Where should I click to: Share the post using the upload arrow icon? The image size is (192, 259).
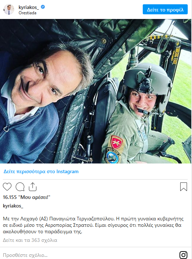click(32, 187)
